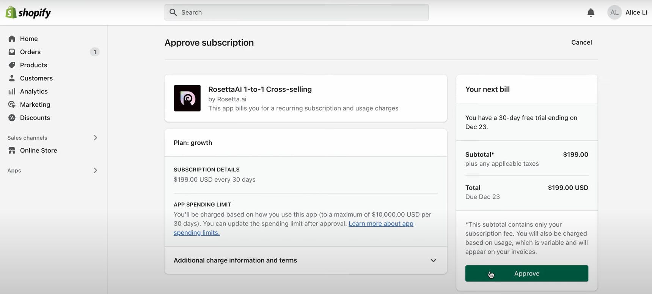This screenshot has width=652, height=294.
Task: Click the Analytics bar chart icon
Action: [12, 92]
